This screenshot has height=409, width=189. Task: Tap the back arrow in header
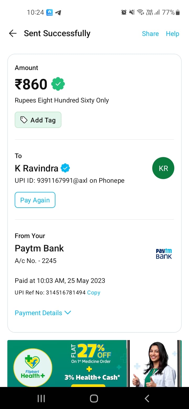pyautogui.click(x=13, y=33)
